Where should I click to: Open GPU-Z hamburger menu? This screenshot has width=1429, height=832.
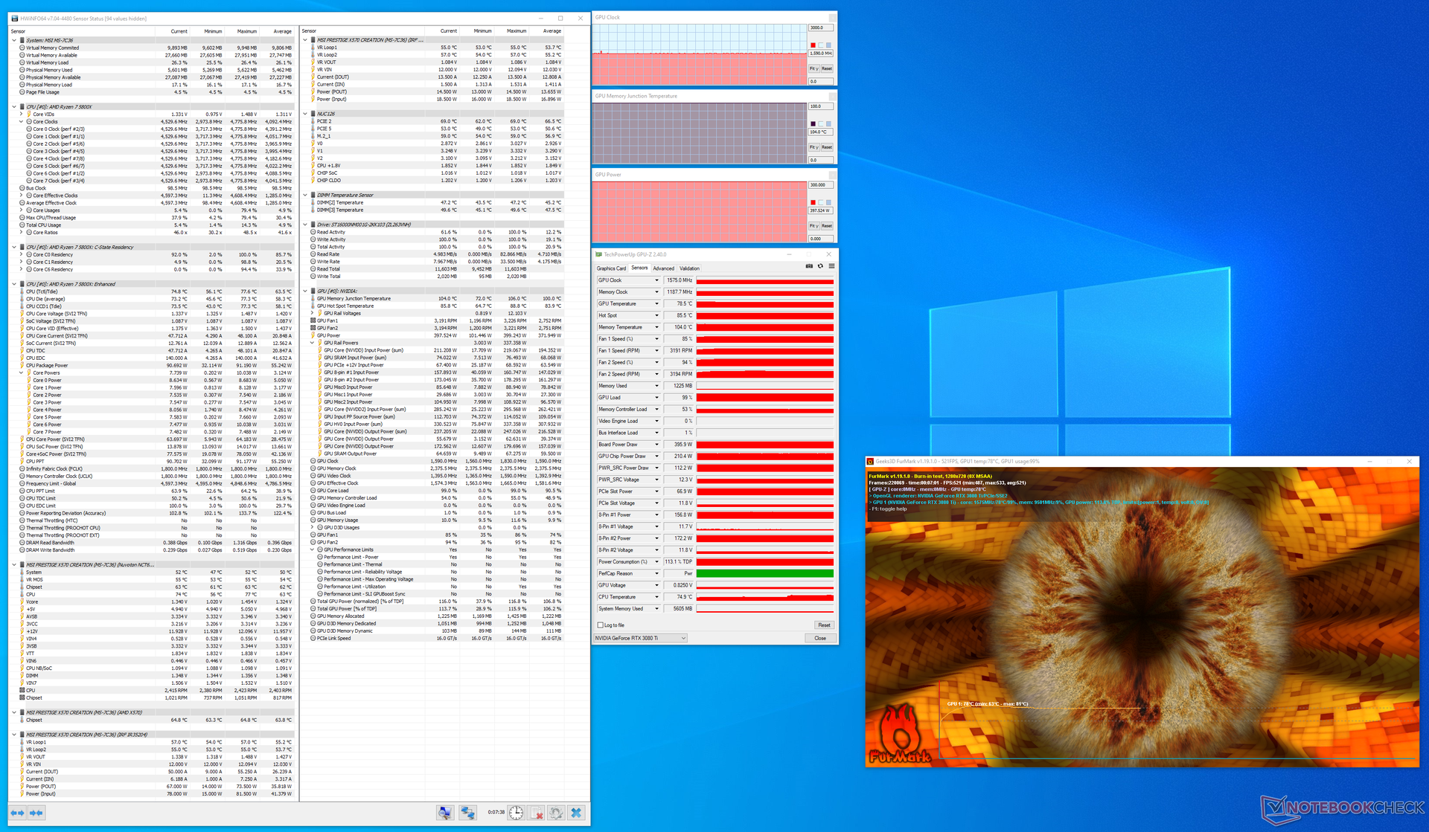pos(831,266)
